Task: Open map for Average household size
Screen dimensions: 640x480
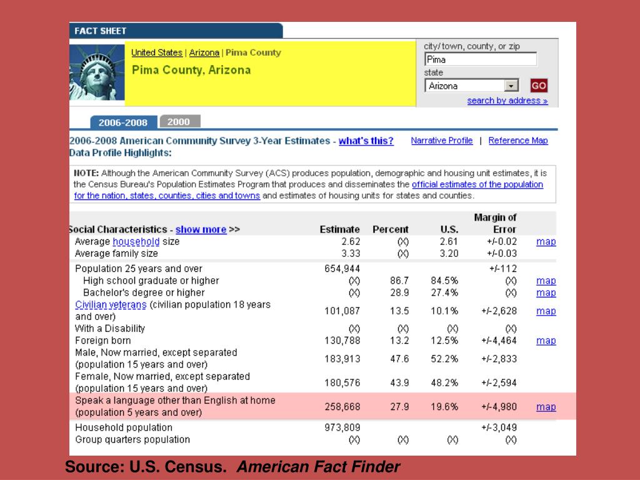Action: (546, 242)
